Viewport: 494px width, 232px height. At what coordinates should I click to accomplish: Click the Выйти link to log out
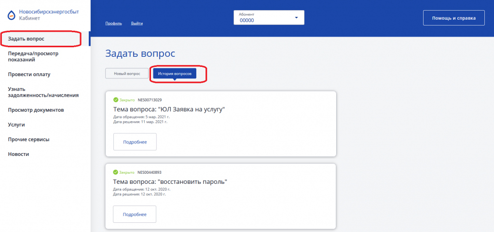coord(137,23)
